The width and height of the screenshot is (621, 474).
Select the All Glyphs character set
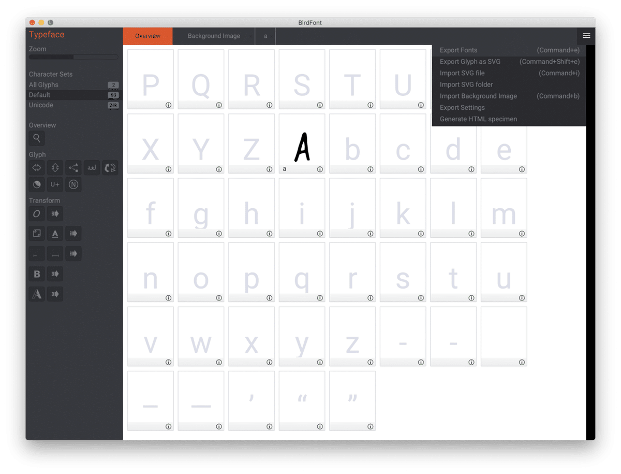[x=74, y=85]
